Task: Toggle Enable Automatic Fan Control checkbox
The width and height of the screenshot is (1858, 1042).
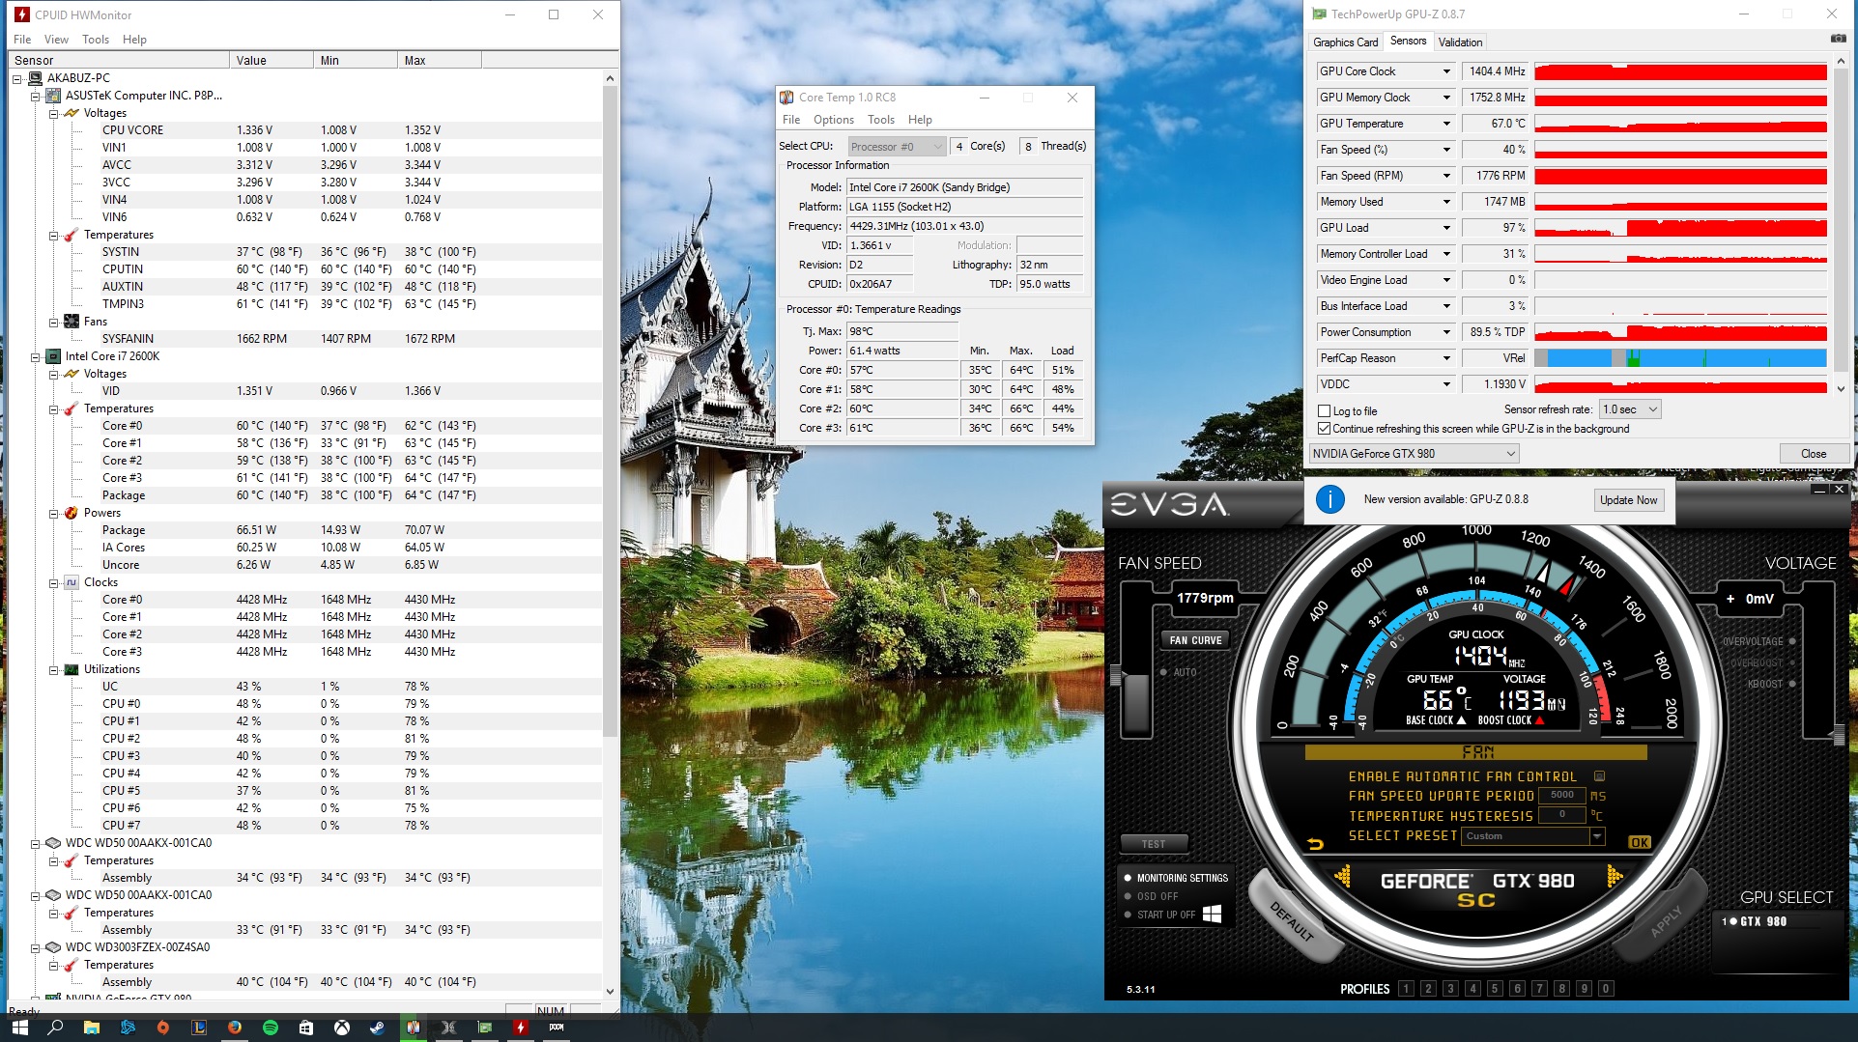Action: (1599, 776)
